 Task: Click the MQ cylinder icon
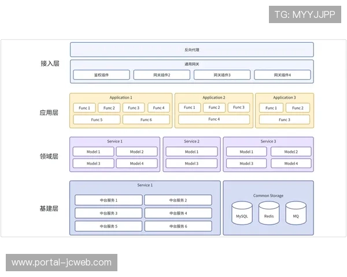(296, 214)
